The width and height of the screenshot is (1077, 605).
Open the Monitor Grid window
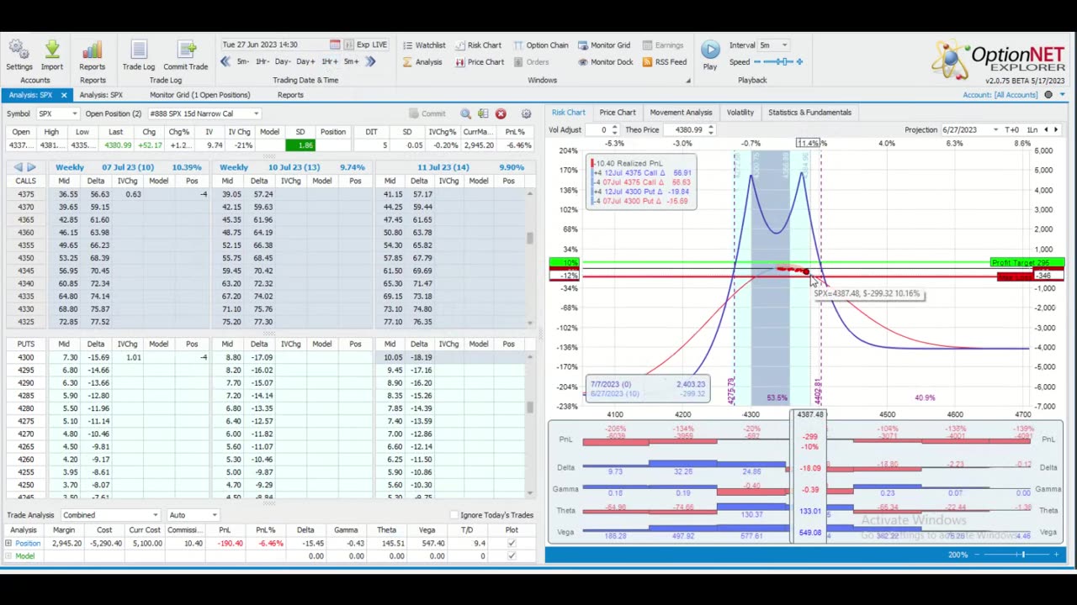[x=603, y=45]
